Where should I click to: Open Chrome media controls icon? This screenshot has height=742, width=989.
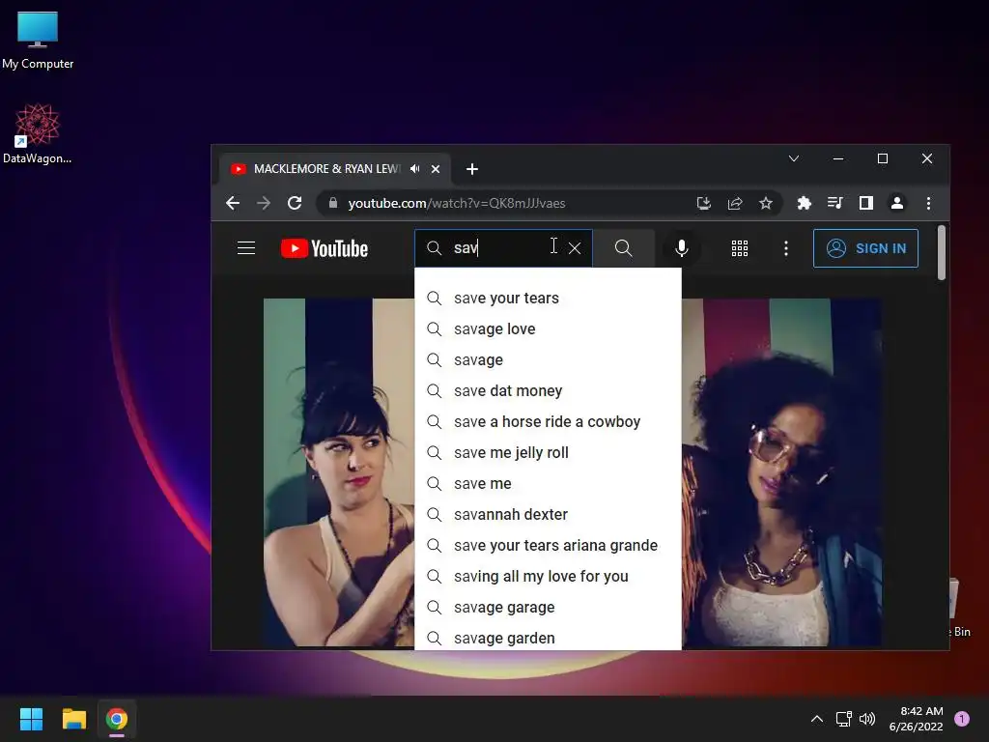835,203
